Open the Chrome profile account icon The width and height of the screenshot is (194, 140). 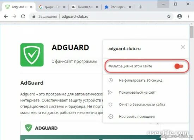click(x=180, y=16)
